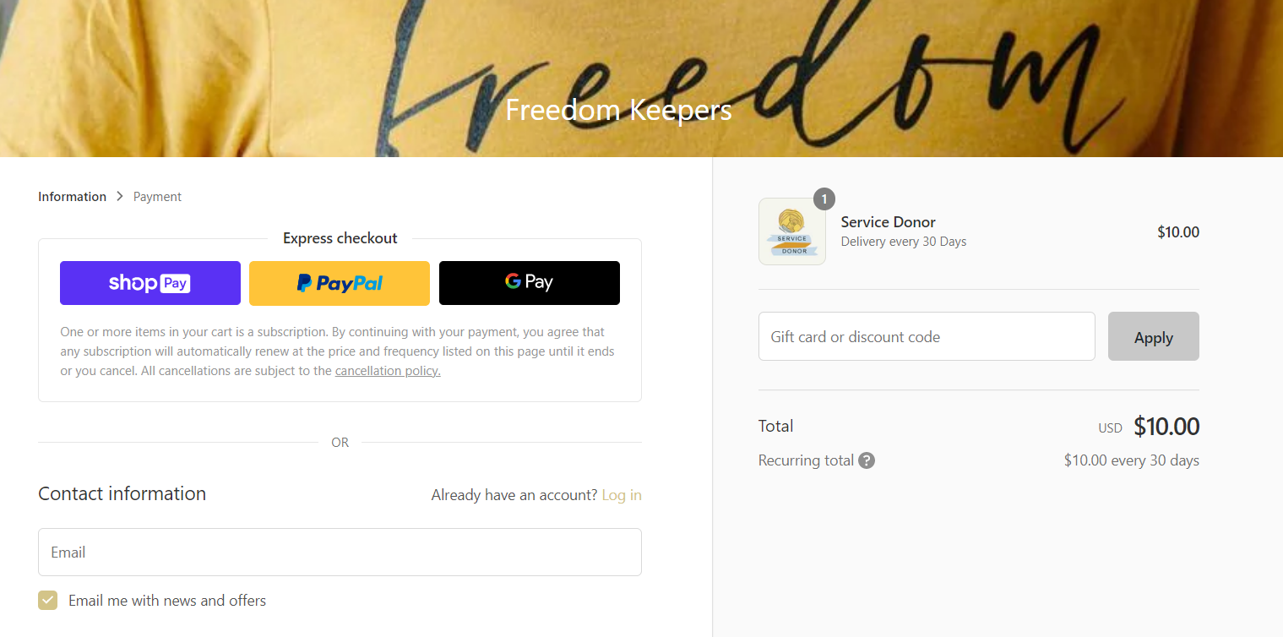The image size is (1283, 637).
Task: Open the cancellation policy link
Action: click(x=388, y=371)
